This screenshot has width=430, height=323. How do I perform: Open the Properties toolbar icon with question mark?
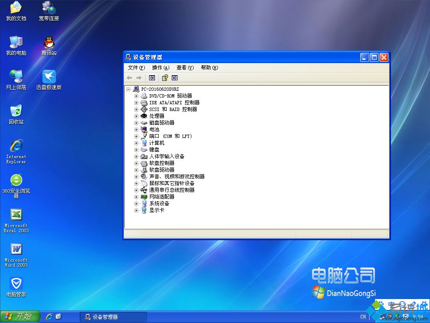coord(165,78)
